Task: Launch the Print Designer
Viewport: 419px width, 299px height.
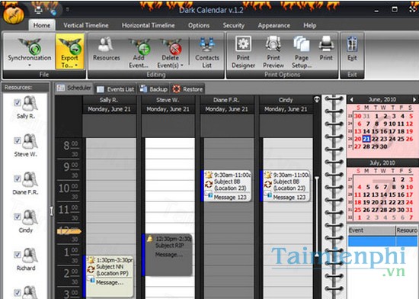Action: (x=243, y=52)
